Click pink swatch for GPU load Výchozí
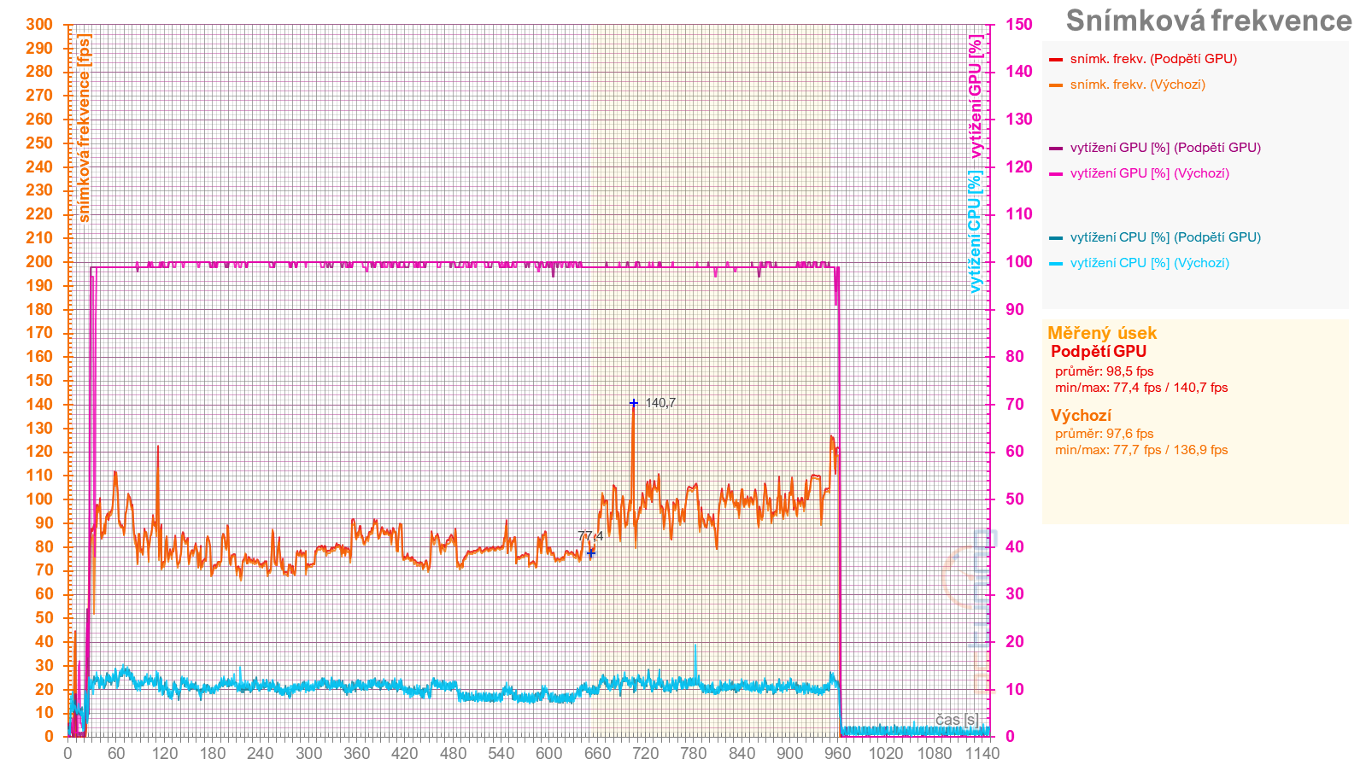Screen dimensions: 1366x765 tap(1056, 174)
